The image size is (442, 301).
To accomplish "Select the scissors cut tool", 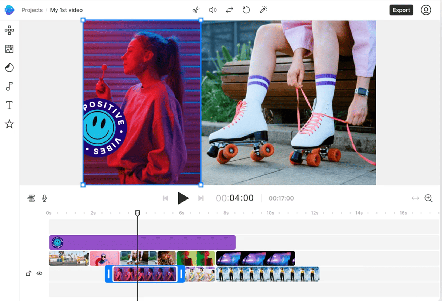I will point(196,10).
